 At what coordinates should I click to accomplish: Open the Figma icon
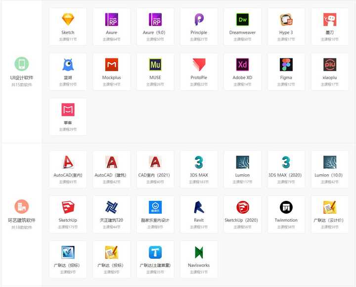(286, 64)
